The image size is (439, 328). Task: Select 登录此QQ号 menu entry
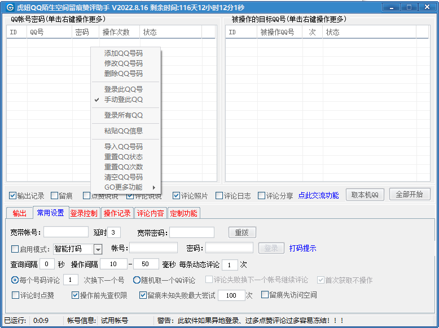pos(124,89)
